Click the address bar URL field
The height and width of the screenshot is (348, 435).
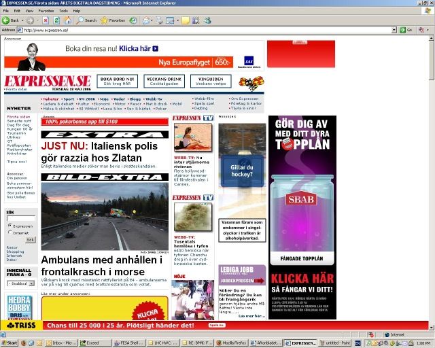pyautogui.click(x=205, y=30)
